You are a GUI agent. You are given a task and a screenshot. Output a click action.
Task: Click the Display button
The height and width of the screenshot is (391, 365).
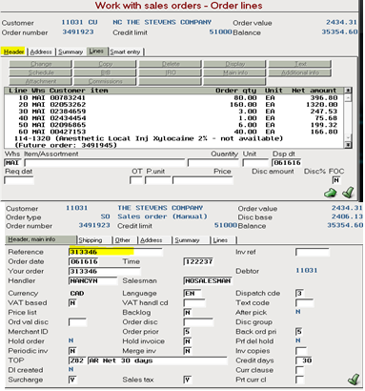pos(235,64)
